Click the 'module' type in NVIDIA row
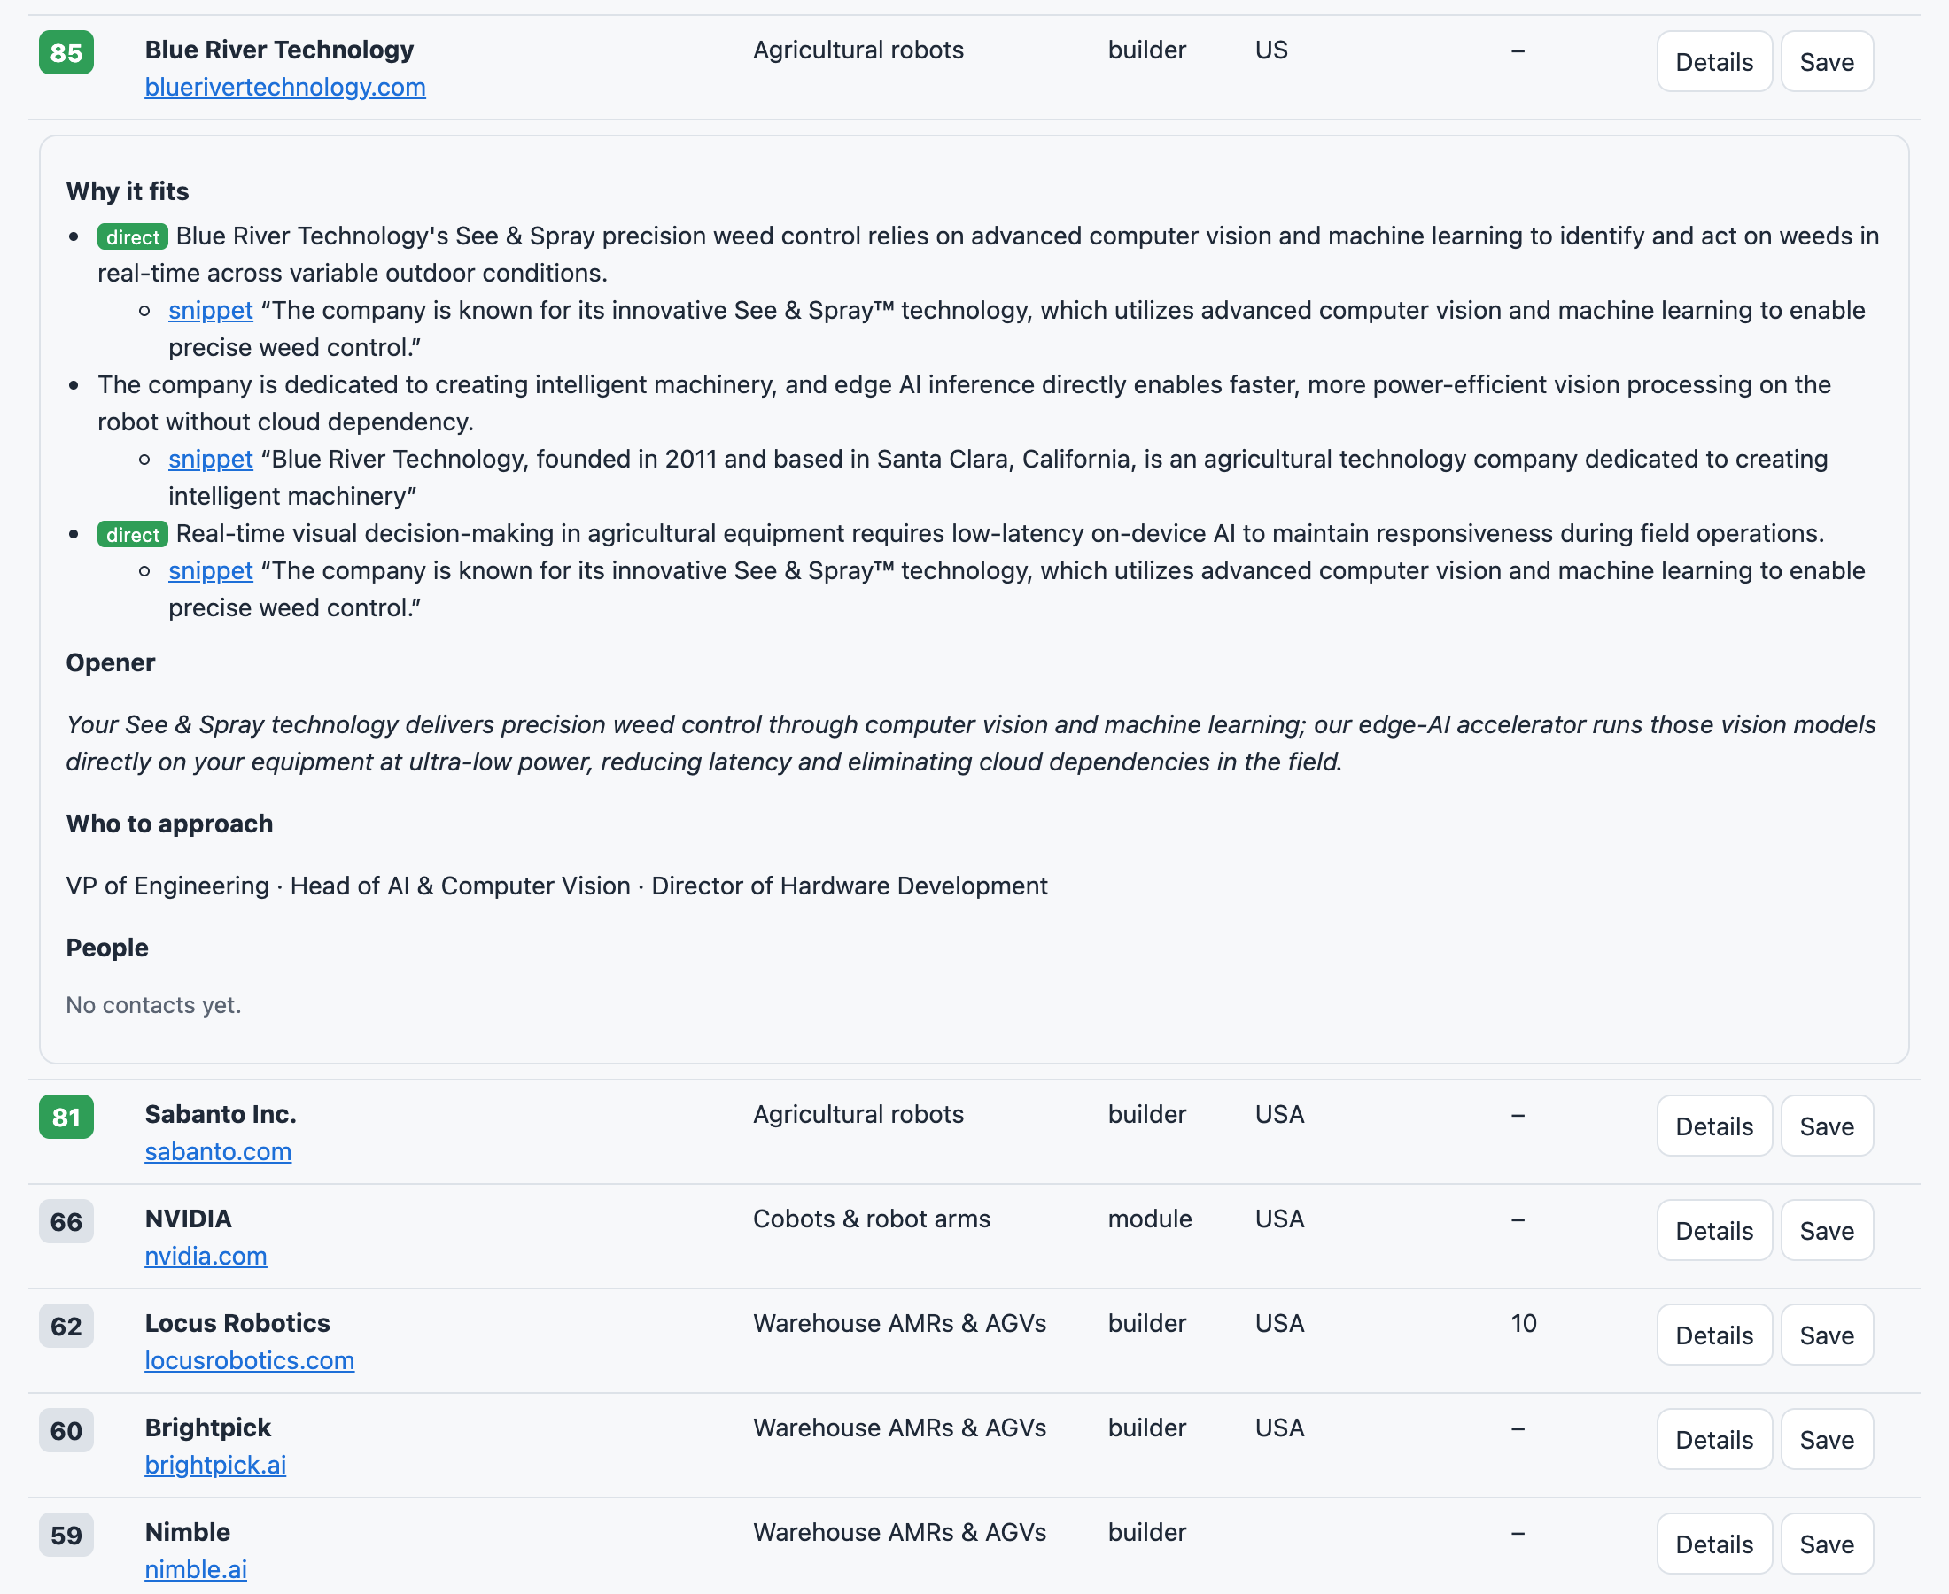This screenshot has width=1949, height=1594. point(1150,1219)
